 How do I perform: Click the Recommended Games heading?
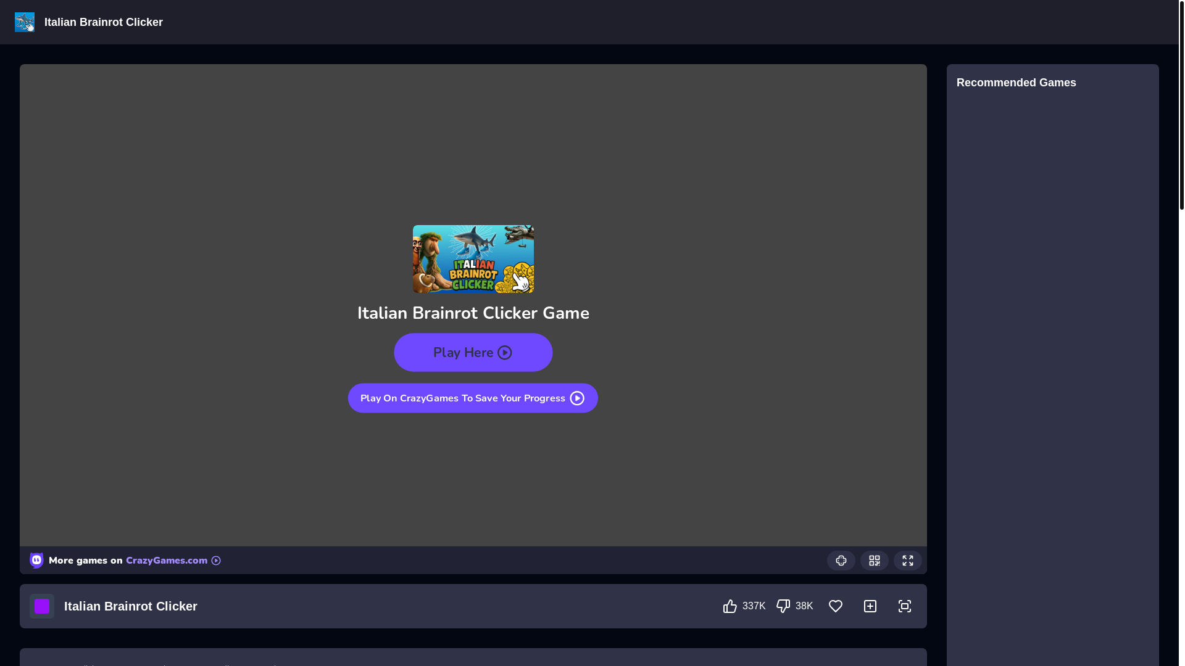click(1017, 83)
